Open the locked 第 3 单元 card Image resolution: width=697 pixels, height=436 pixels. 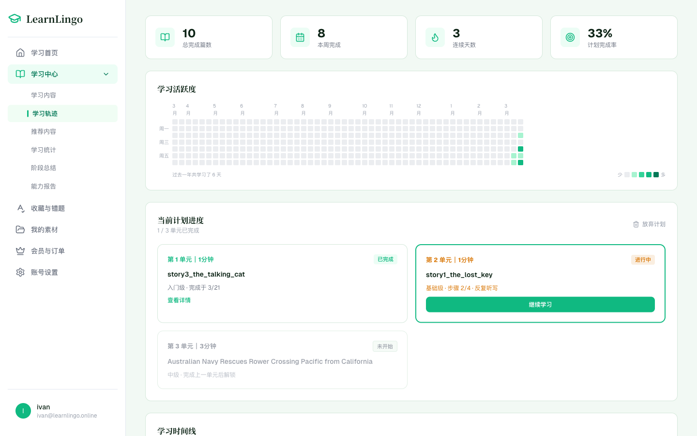(282, 360)
